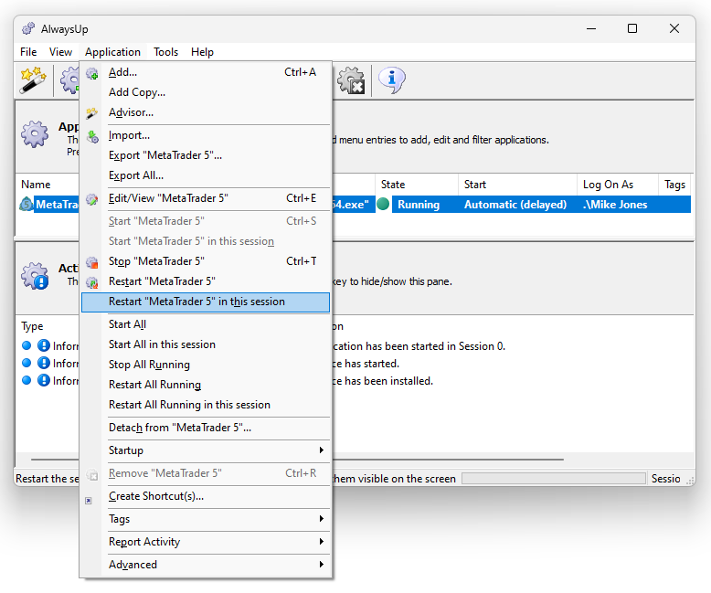The image size is (711, 593).
Task: Select Start All in this session
Action: pos(206,344)
